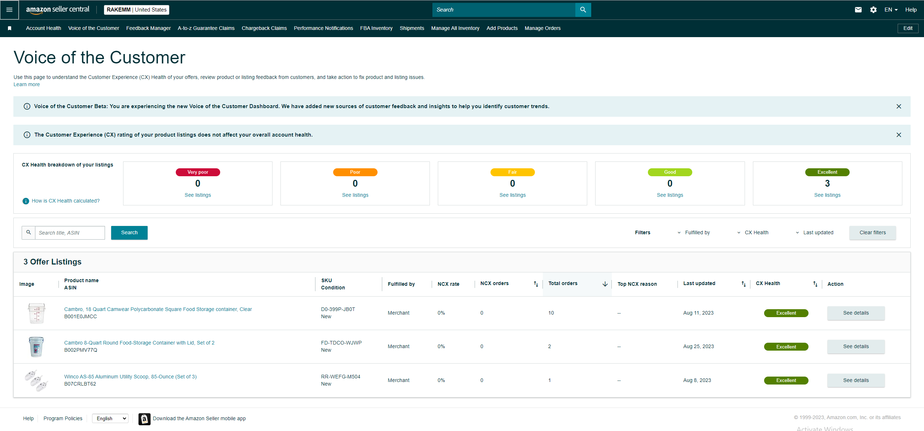The width and height of the screenshot is (924, 431).
Task: Open Cambro 18 Quart Camwear product link
Action: coord(158,310)
